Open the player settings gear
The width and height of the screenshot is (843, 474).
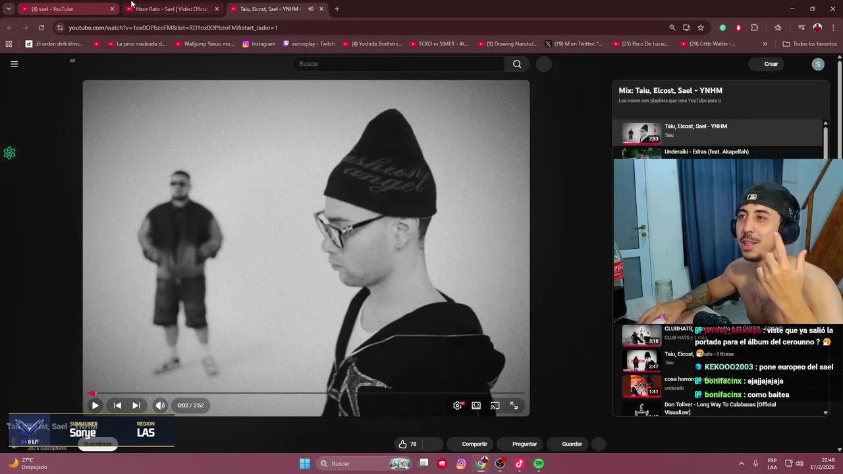(458, 406)
